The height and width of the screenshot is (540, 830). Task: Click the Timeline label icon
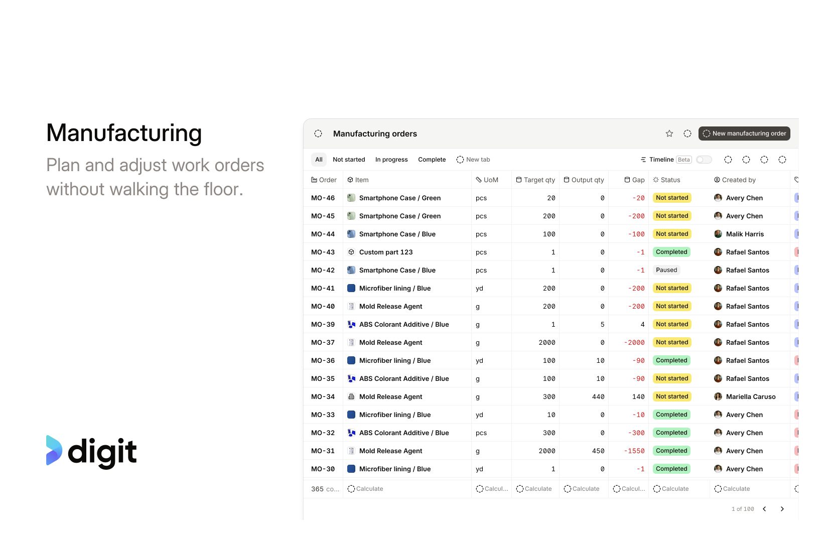coord(643,160)
